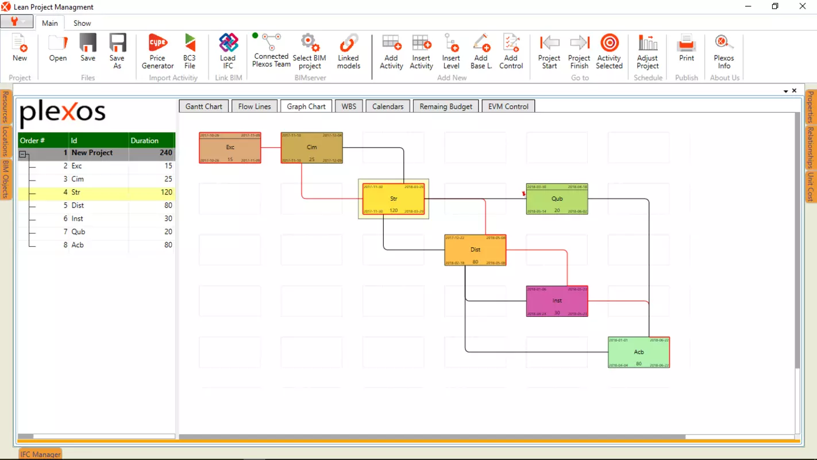Go to Project Finish
The image size is (817, 460).
579,52
